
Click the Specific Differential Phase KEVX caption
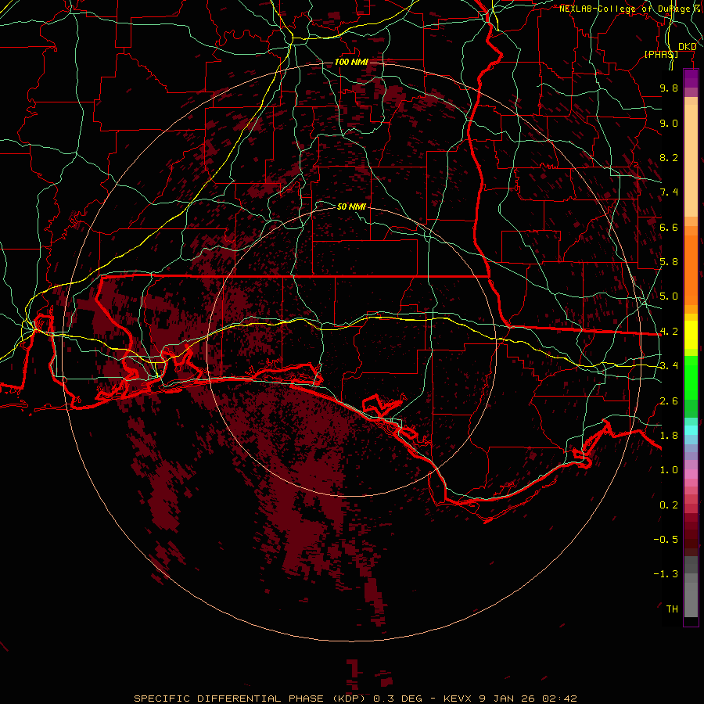click(355, 699)
